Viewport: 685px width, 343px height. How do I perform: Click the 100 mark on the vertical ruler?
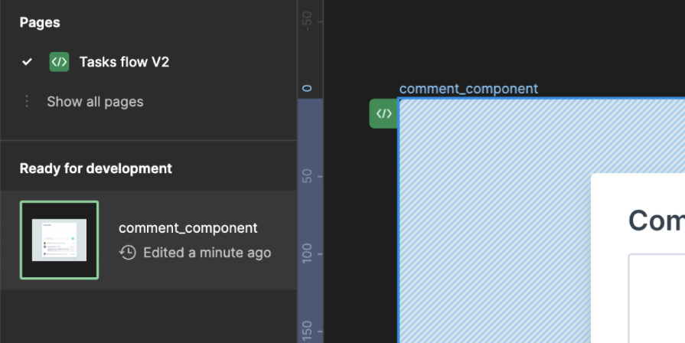point(308,253)
